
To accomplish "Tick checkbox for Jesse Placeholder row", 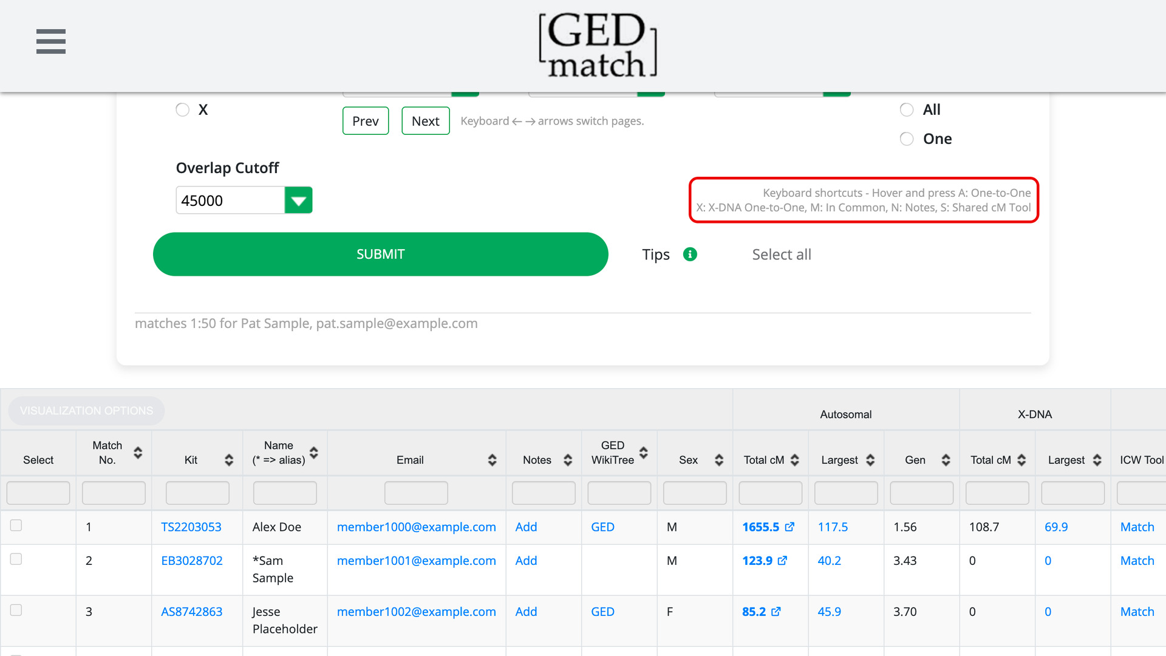I will coord(16,610).
